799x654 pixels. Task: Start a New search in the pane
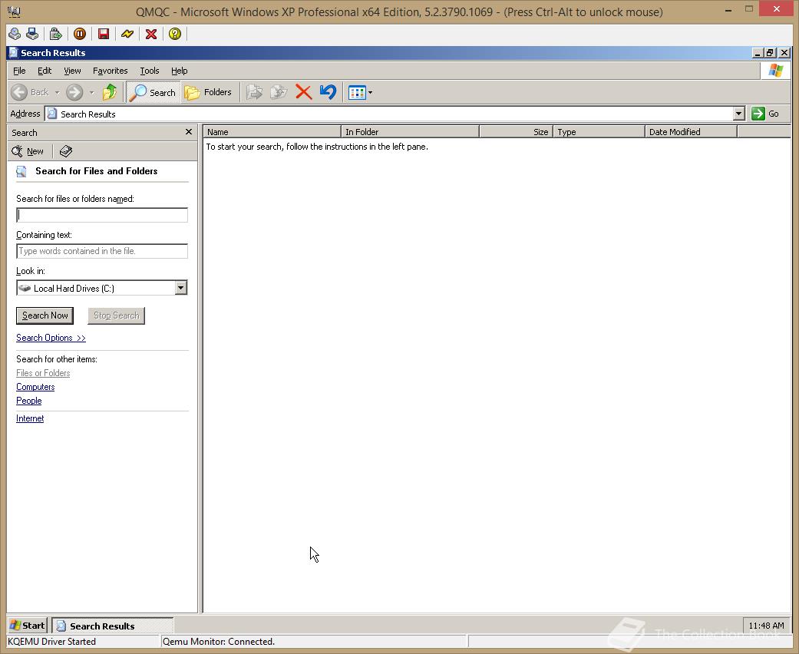pos(28,151)
